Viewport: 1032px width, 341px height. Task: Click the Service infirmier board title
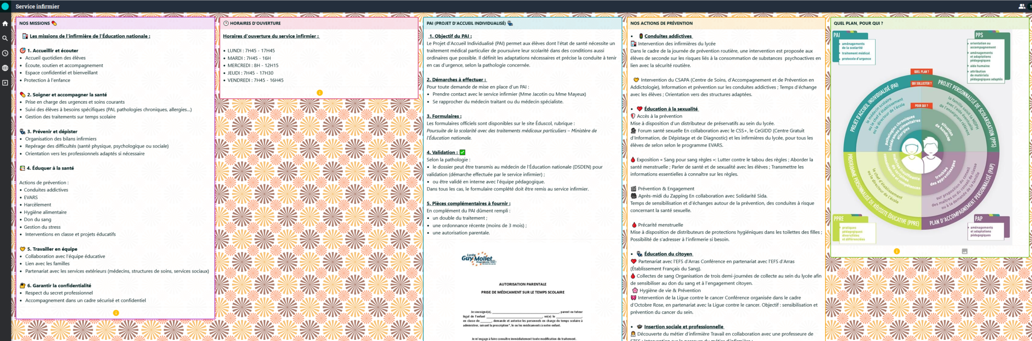pyautogui.click(x=37, y=7)
